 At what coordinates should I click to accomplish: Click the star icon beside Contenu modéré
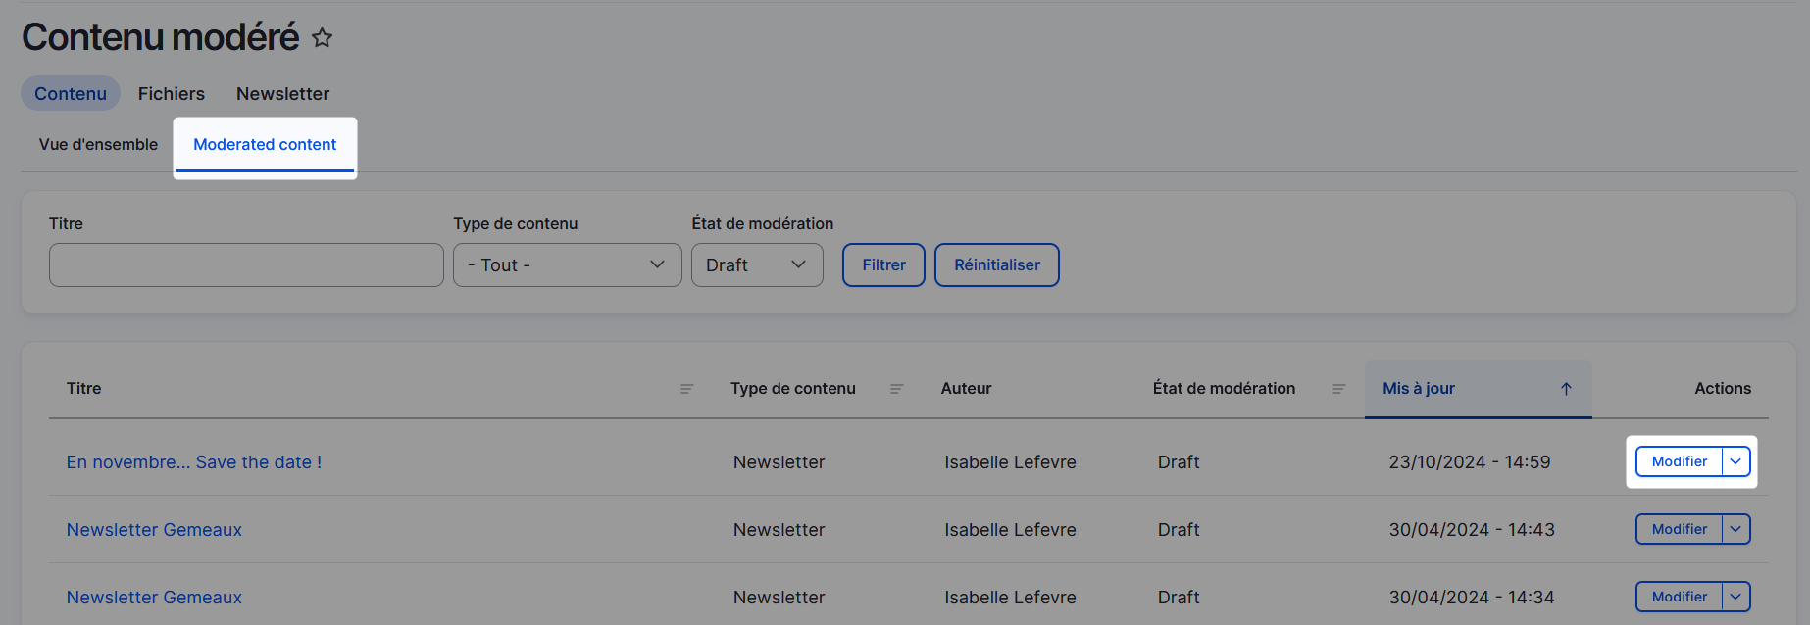point(322,38)
